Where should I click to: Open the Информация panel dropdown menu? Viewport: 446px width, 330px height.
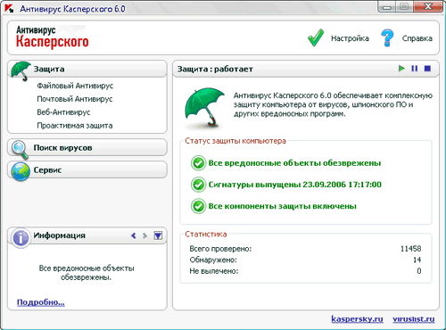tap(158, 235)
